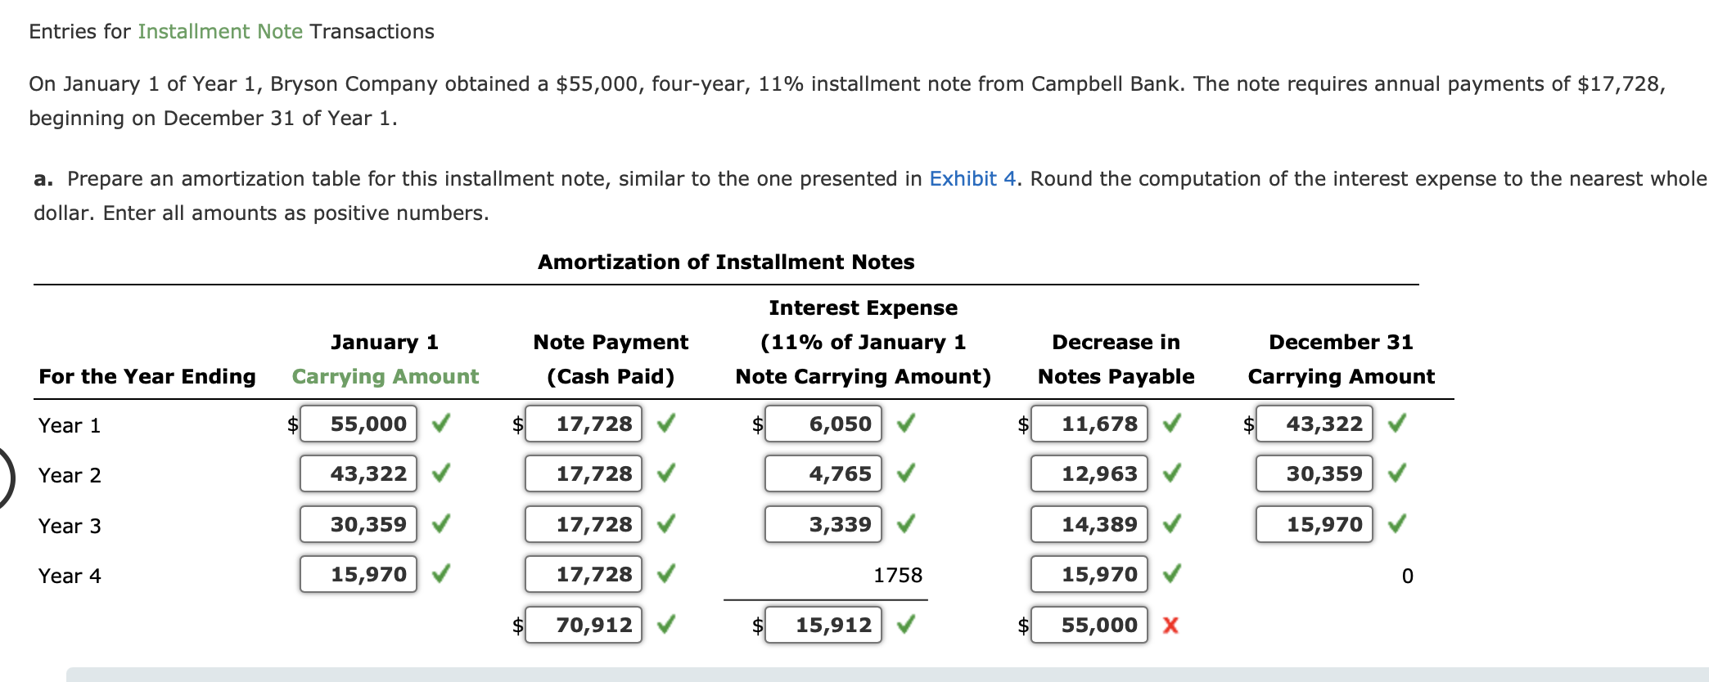The image size is (1709, 682).
Task: Click the Year 4 Decrease field showing 15,970
Action: pyautogui.click(x=1089, y=575)
